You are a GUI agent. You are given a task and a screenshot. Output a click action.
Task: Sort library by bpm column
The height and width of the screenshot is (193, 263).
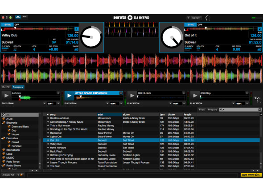[163, 114]
